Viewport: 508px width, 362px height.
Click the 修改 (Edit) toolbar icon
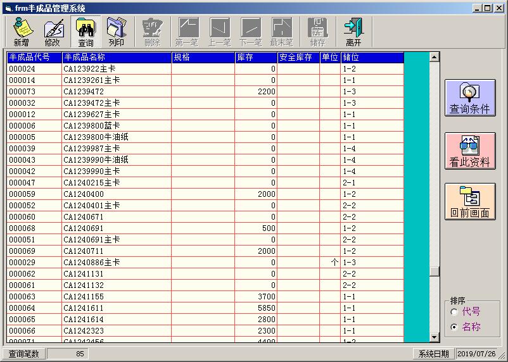53,32
